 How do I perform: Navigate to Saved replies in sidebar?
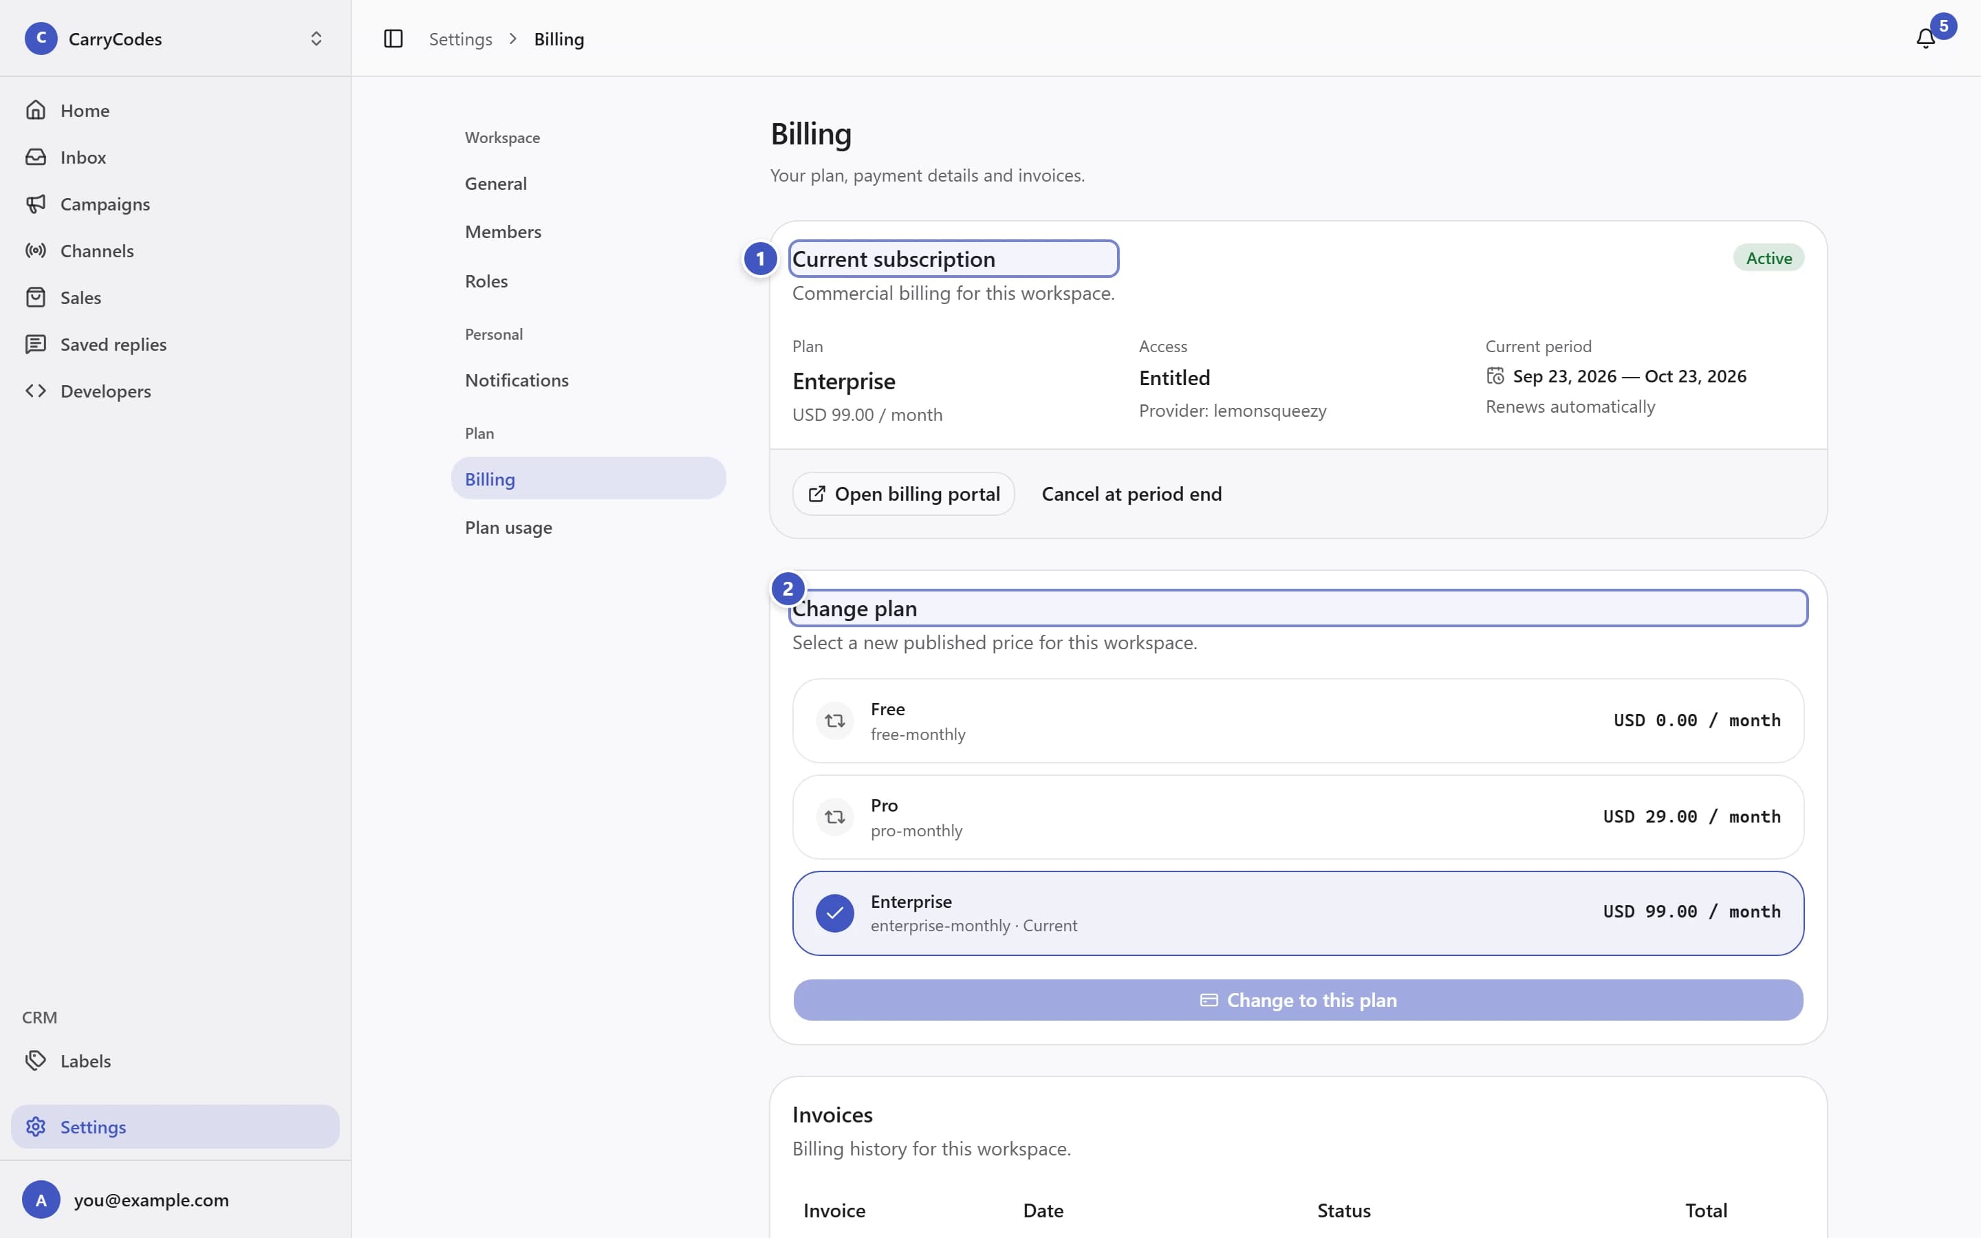coord(175,344)
